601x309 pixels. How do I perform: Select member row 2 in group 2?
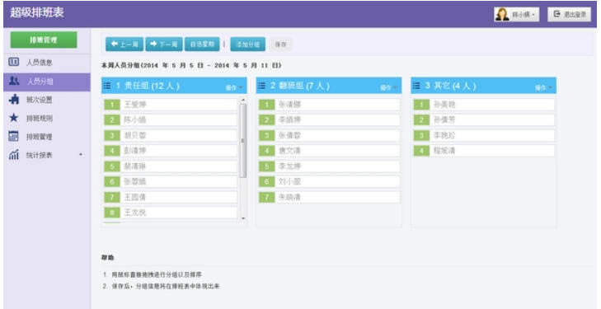click(329, 119)
